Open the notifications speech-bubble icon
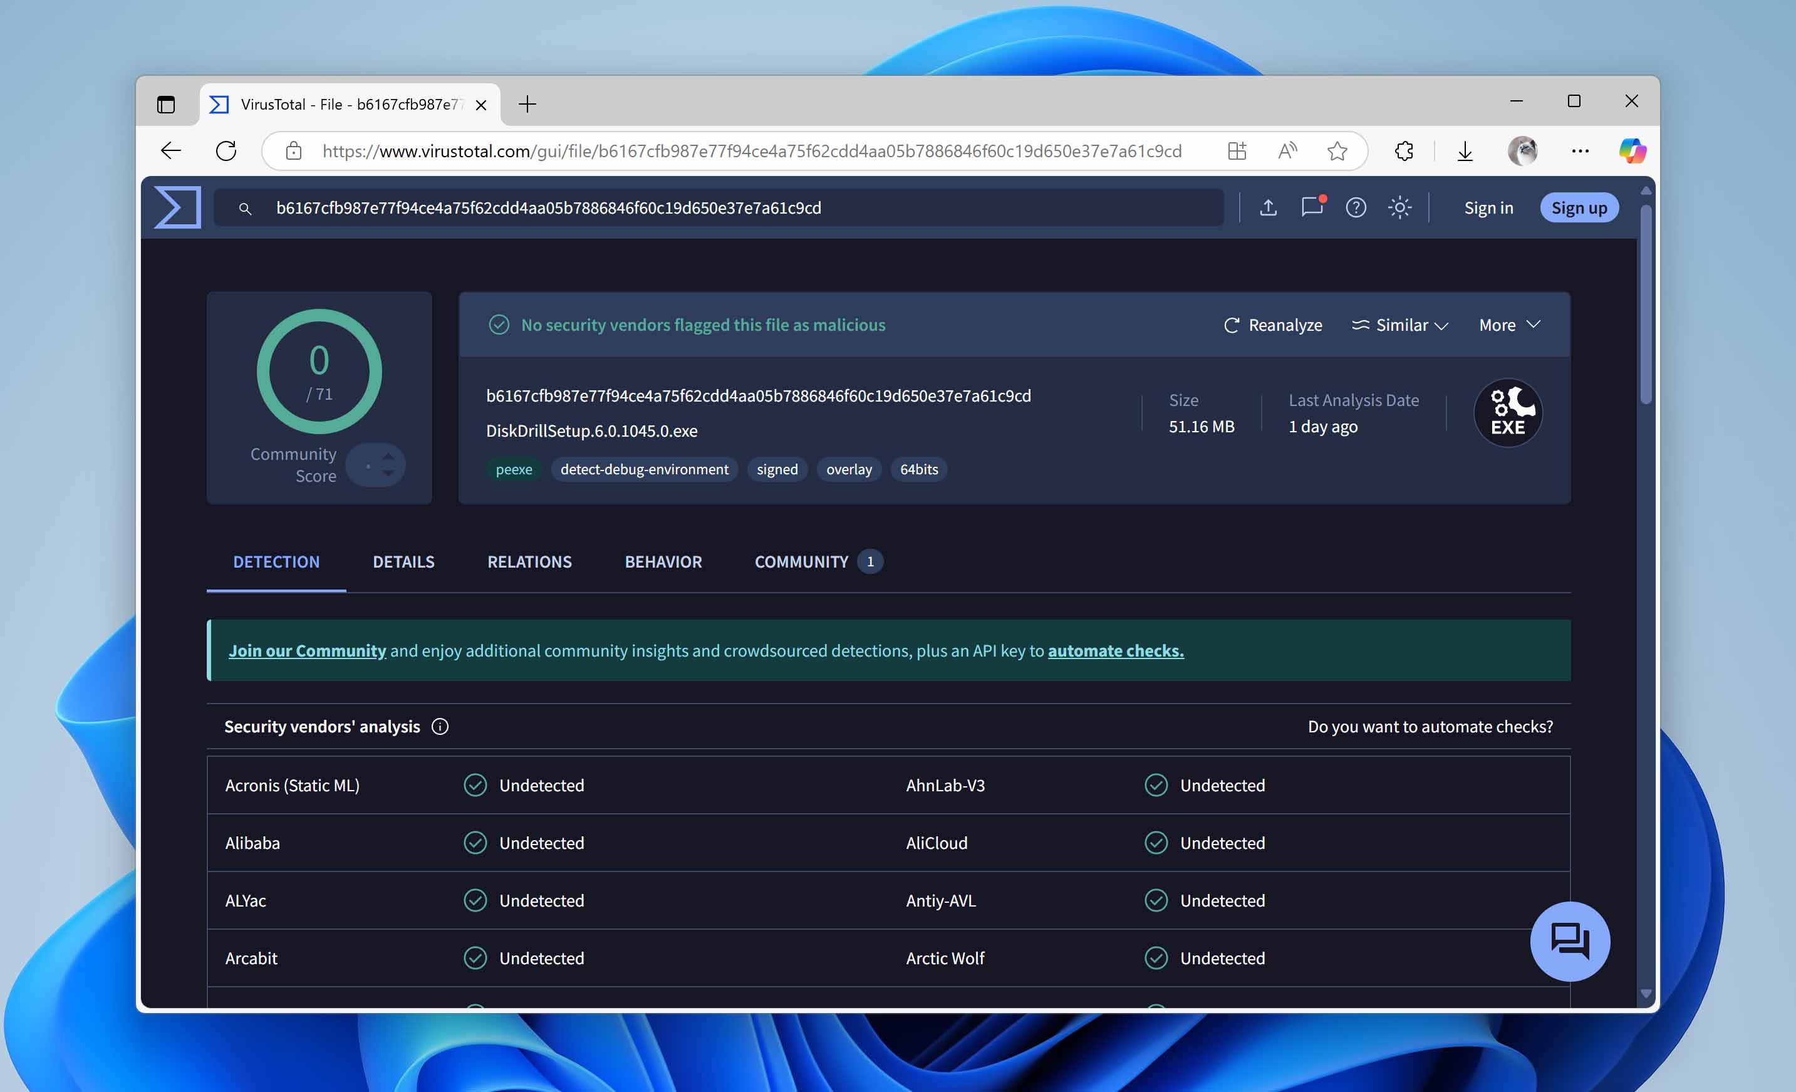 tap(1313, 207)
